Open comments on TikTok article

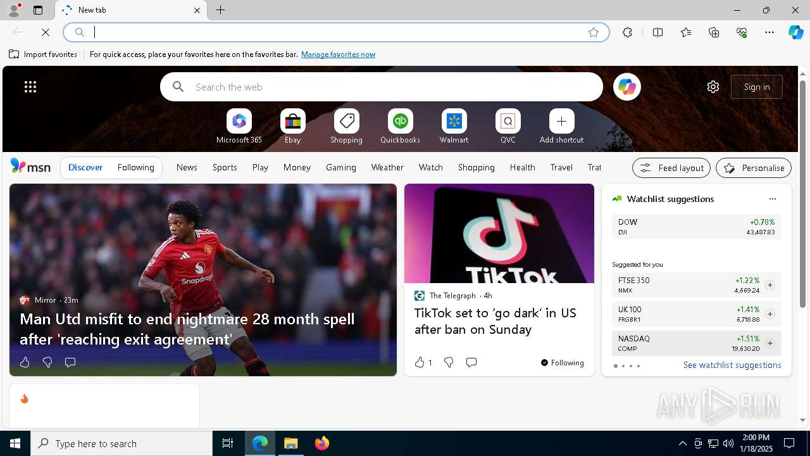click(471, 362)
